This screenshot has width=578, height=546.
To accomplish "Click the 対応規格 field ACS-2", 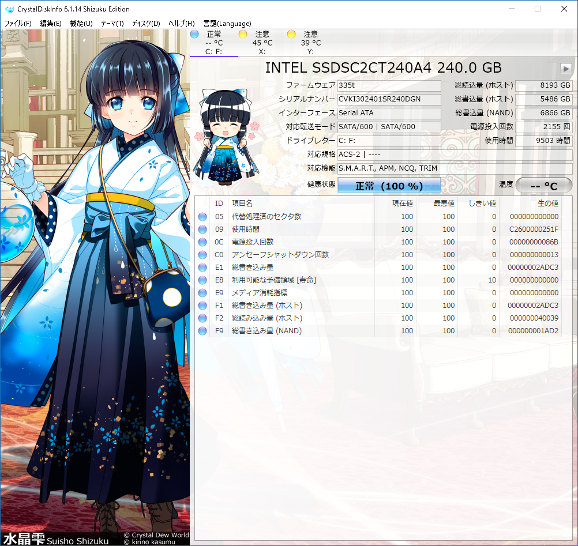I will (455, 155).
